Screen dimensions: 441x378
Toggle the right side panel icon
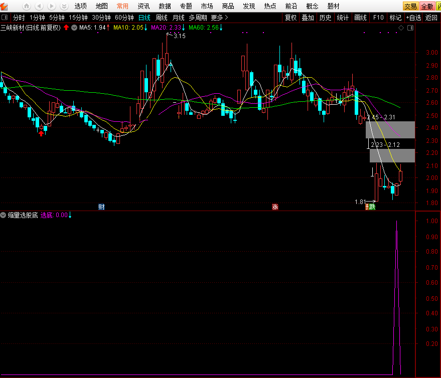click(x=410, y=28)
